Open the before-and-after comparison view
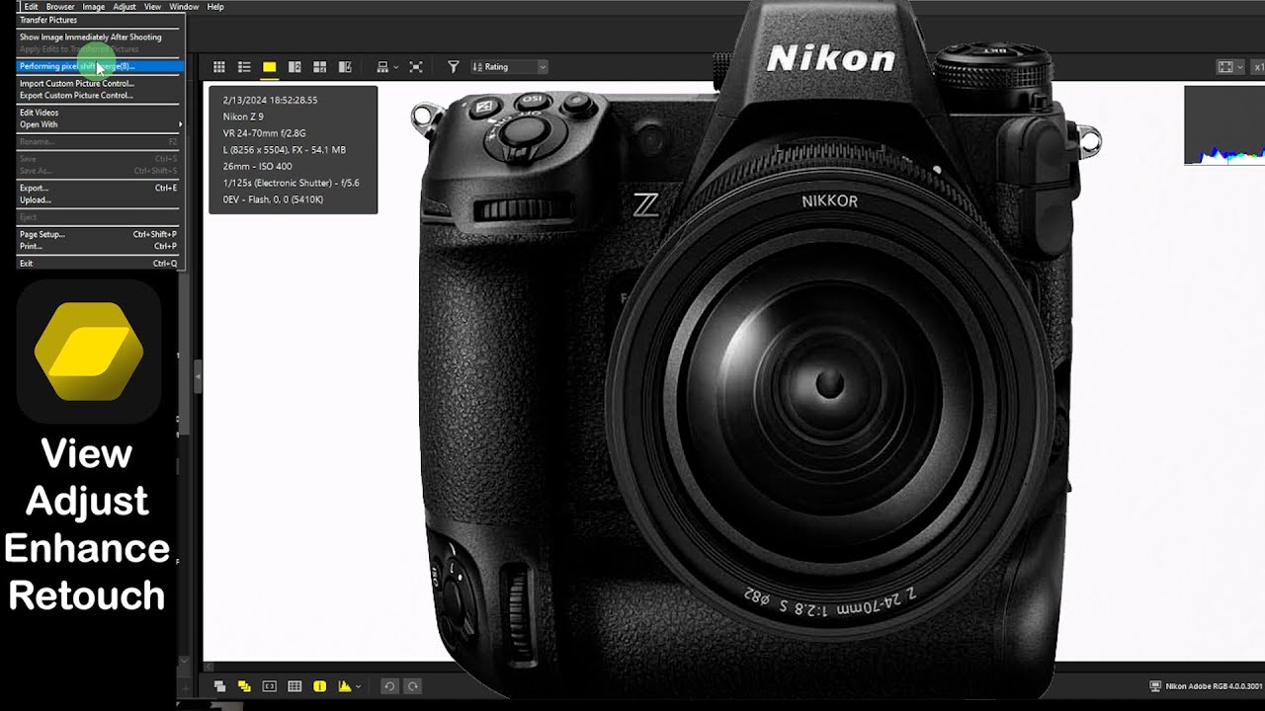 [345, 67]
